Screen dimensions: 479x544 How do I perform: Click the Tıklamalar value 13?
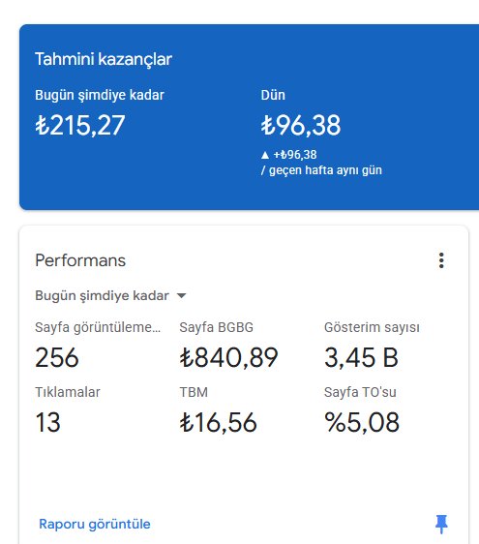pos(47,422)
